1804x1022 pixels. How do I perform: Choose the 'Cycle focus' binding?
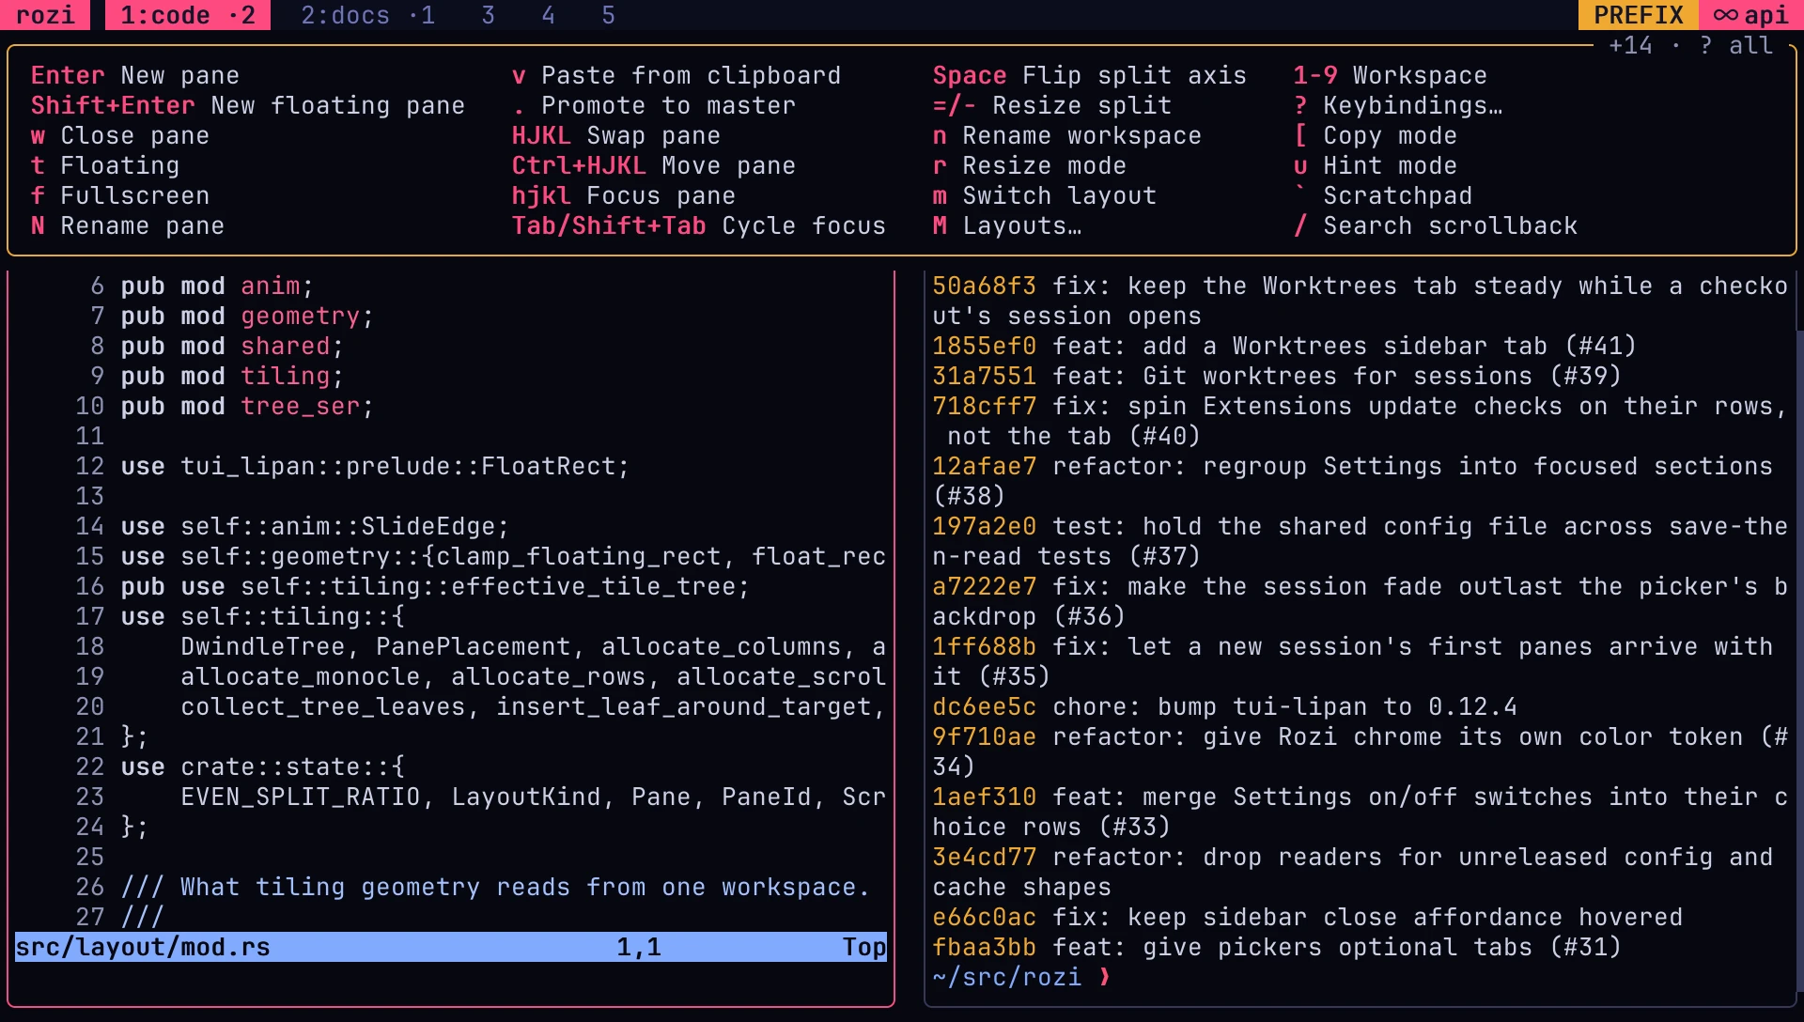point(699,225)
